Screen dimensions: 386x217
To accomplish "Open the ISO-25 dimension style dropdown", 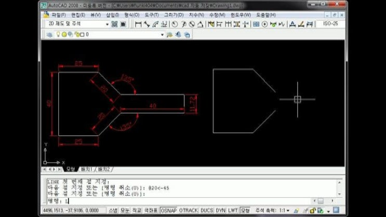I will (330, 23).
